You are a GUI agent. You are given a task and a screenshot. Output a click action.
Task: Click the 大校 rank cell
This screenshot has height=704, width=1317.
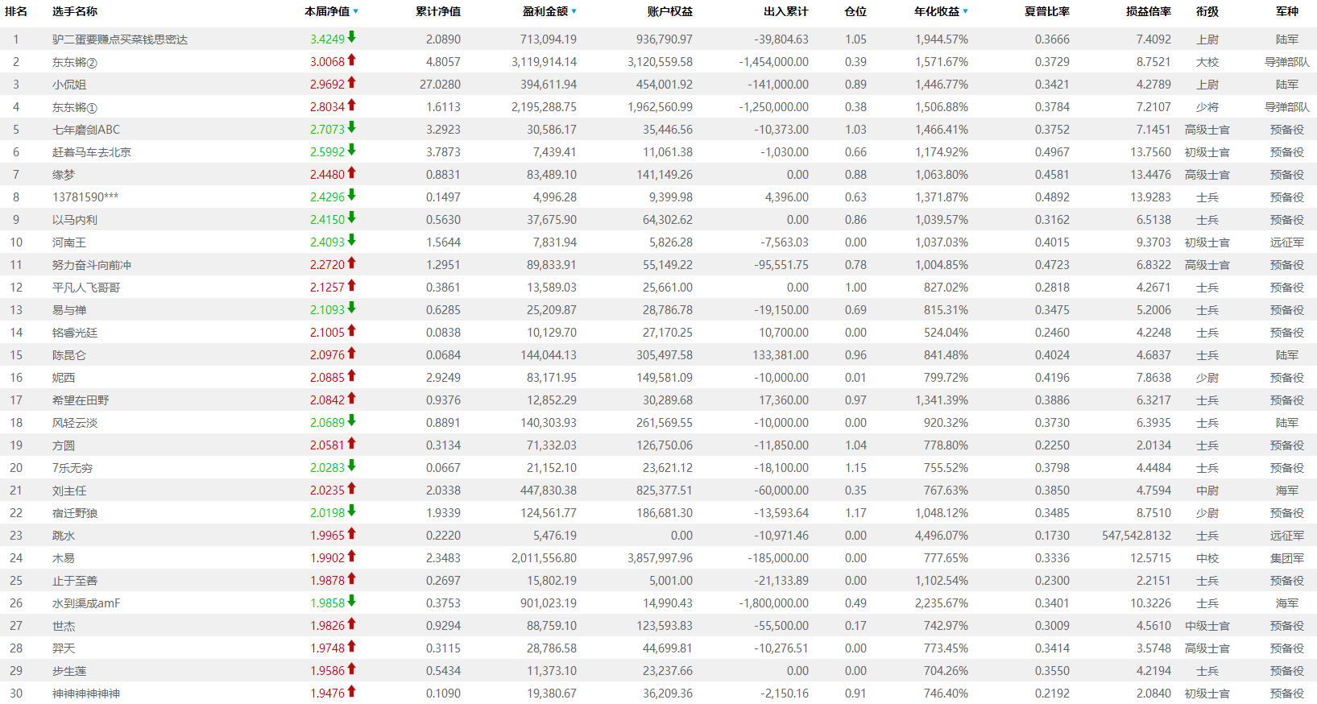point(1207,62)
